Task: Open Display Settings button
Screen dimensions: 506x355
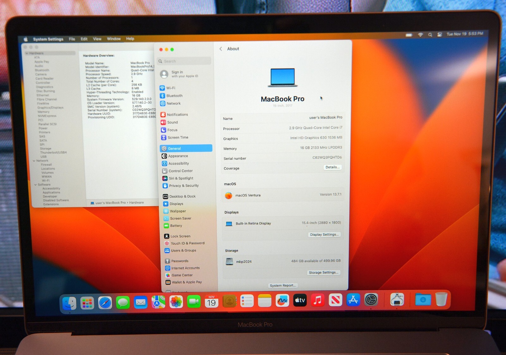Action: [324, 234]
